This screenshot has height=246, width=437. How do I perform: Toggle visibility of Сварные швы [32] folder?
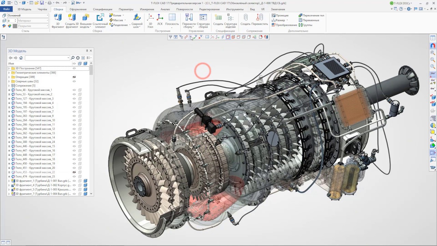point(75,81)
